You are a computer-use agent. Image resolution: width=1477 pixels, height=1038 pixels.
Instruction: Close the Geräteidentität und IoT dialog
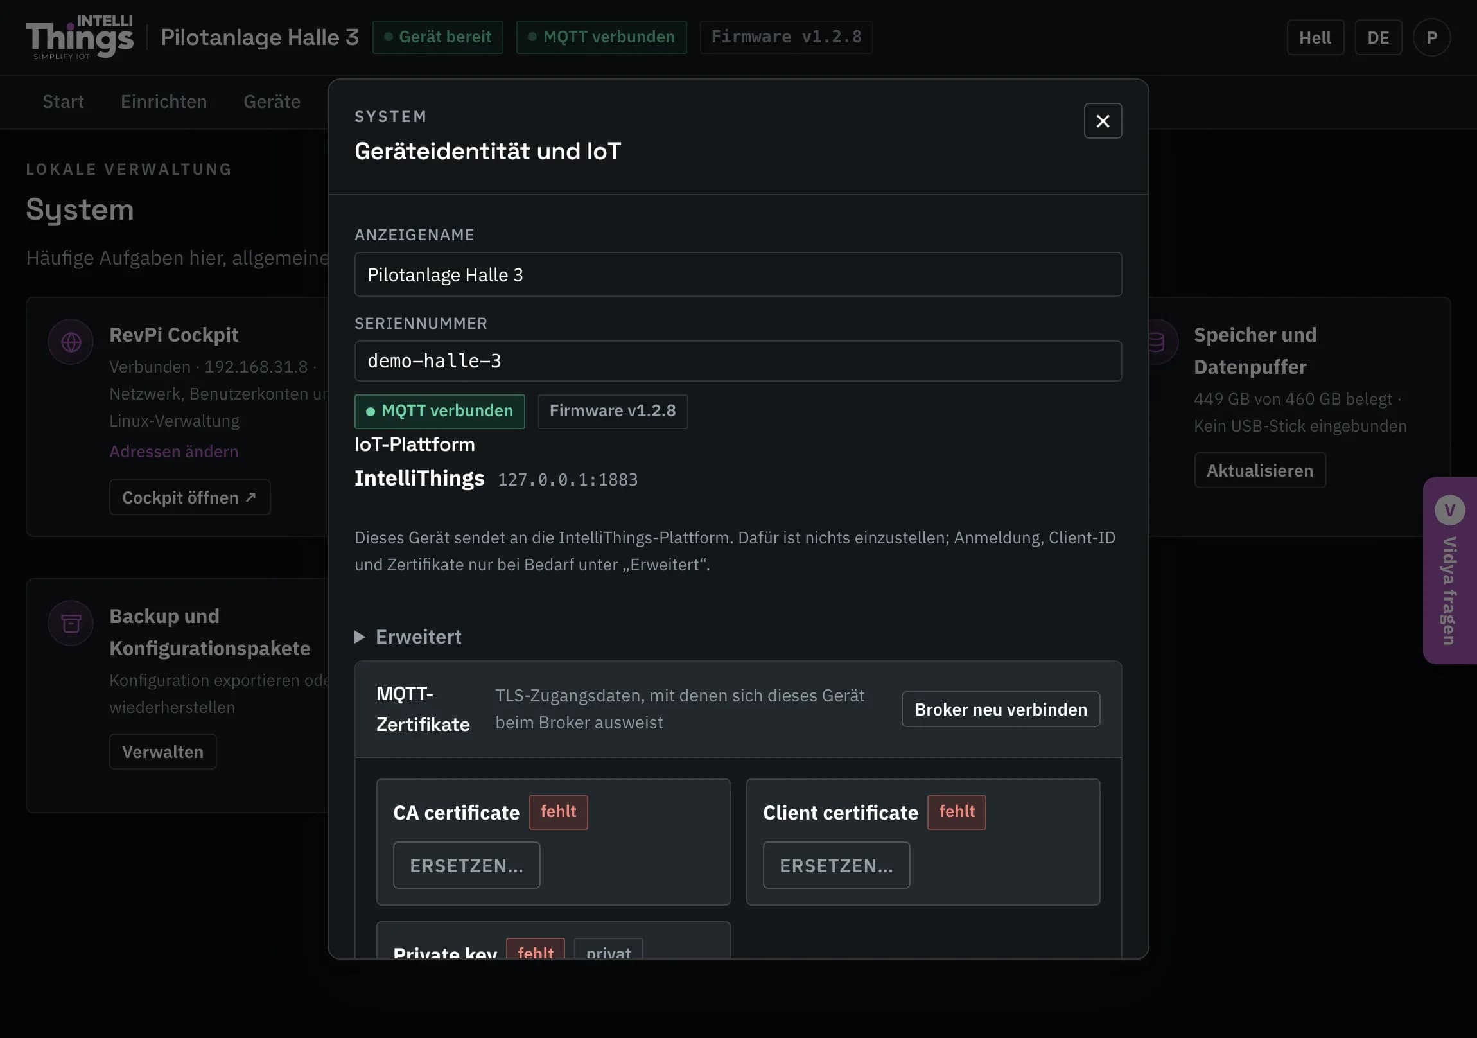[x=1103, y=121]
